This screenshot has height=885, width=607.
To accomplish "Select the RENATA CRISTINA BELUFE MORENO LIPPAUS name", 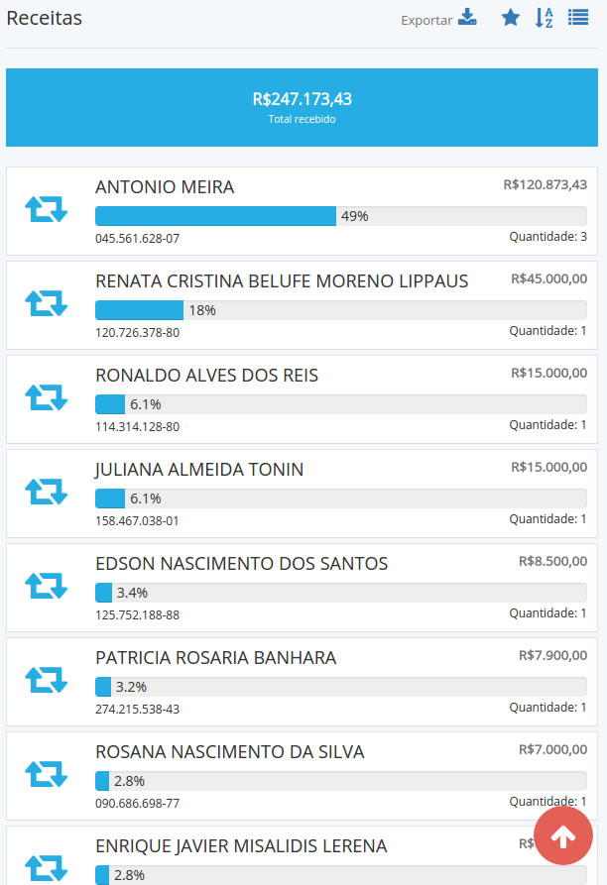I will pos(282,281).
